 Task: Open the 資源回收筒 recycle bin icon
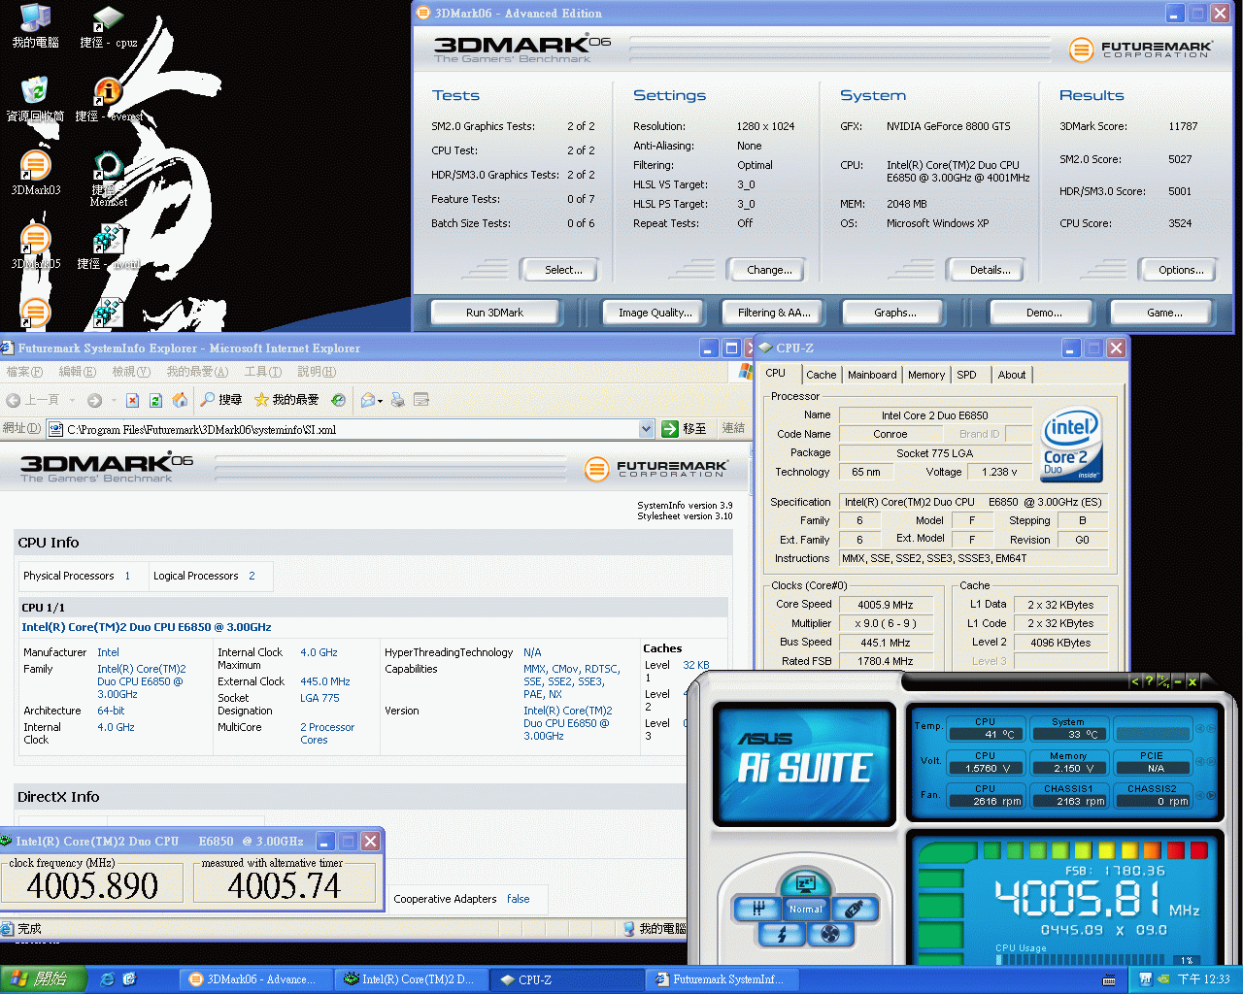click(x=35, y=100)
